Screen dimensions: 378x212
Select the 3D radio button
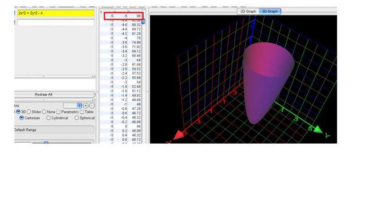[18, 112]
